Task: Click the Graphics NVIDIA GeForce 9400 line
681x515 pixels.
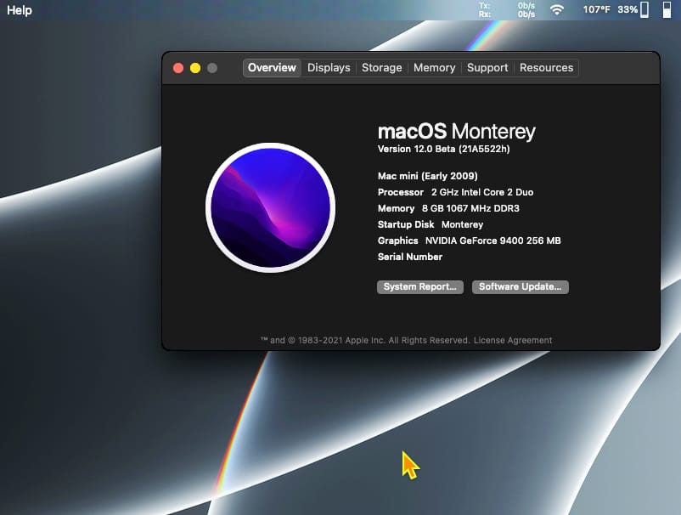Action: pyautogui.click(x=469, y=241)
